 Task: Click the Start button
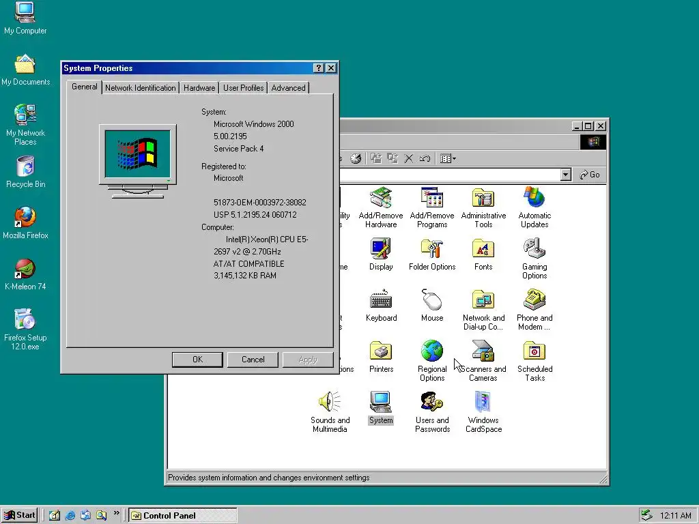pos(20,515)
